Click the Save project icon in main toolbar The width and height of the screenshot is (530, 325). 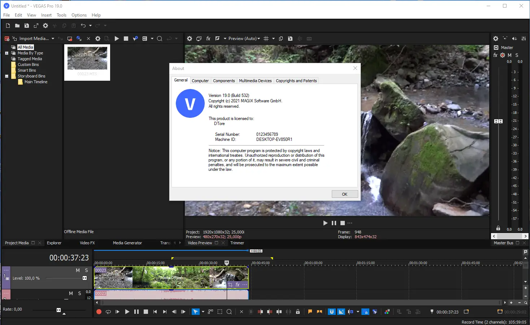[x=26, y=26]
